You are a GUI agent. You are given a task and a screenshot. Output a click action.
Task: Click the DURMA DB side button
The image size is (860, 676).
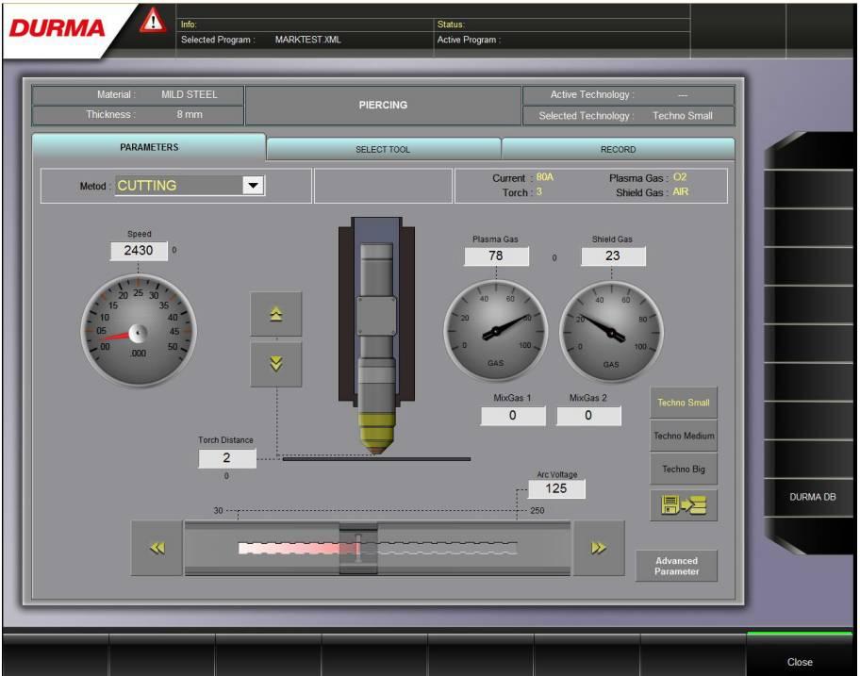[x=811, y=497]
